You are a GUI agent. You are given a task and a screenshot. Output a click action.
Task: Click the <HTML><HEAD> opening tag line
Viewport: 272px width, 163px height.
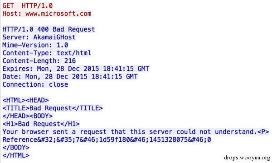tap(26, 100)
